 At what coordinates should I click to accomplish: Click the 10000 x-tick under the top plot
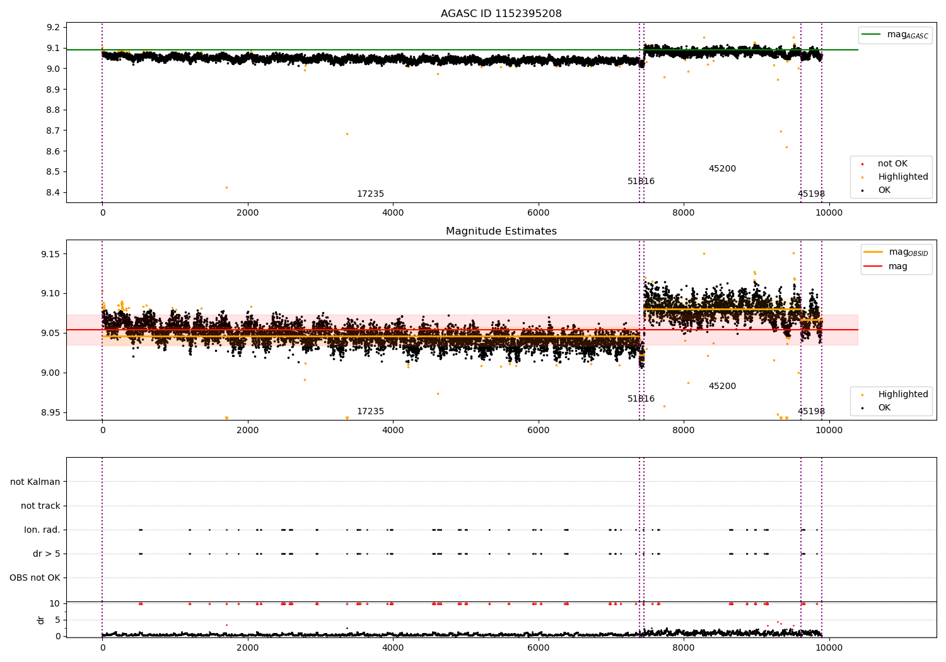click(x=829, y=213)
